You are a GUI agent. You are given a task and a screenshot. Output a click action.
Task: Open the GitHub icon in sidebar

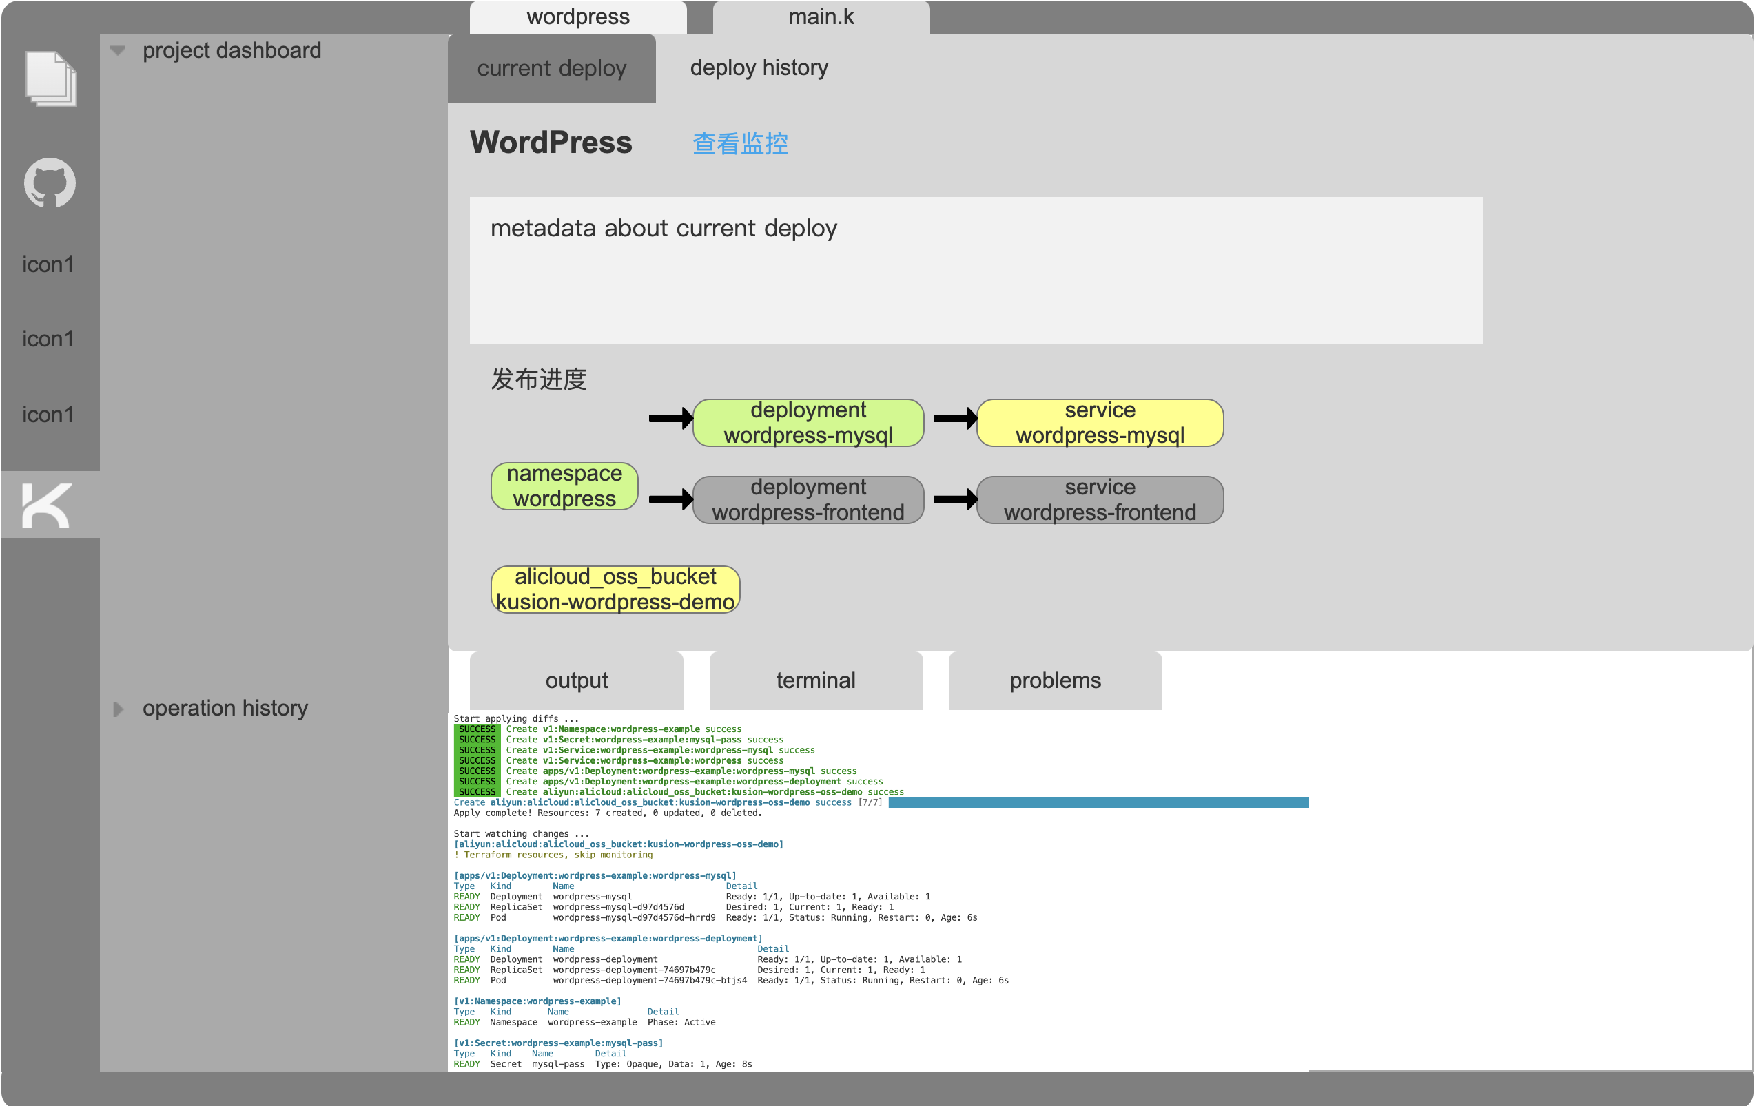click(x=50, y=183)
